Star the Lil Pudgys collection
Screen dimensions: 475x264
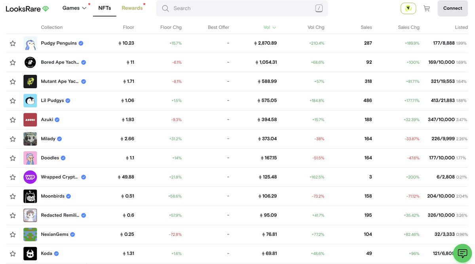coord(13,101)
